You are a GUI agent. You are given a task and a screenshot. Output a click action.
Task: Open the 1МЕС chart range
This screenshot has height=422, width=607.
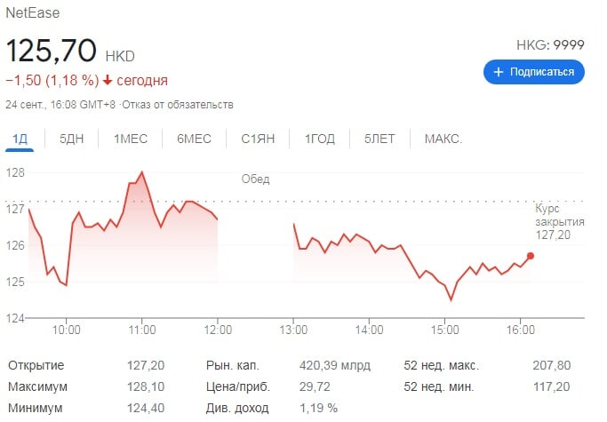[131, 139]
